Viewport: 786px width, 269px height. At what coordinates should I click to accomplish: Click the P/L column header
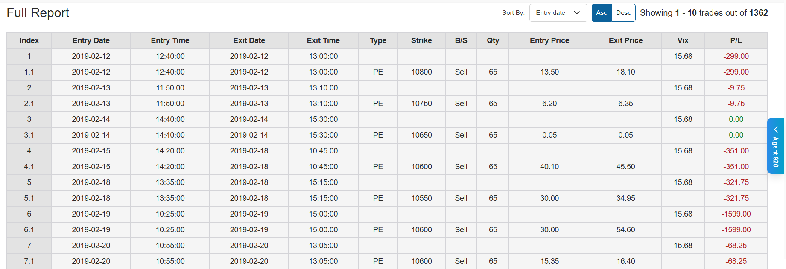(x=736, y=40)
